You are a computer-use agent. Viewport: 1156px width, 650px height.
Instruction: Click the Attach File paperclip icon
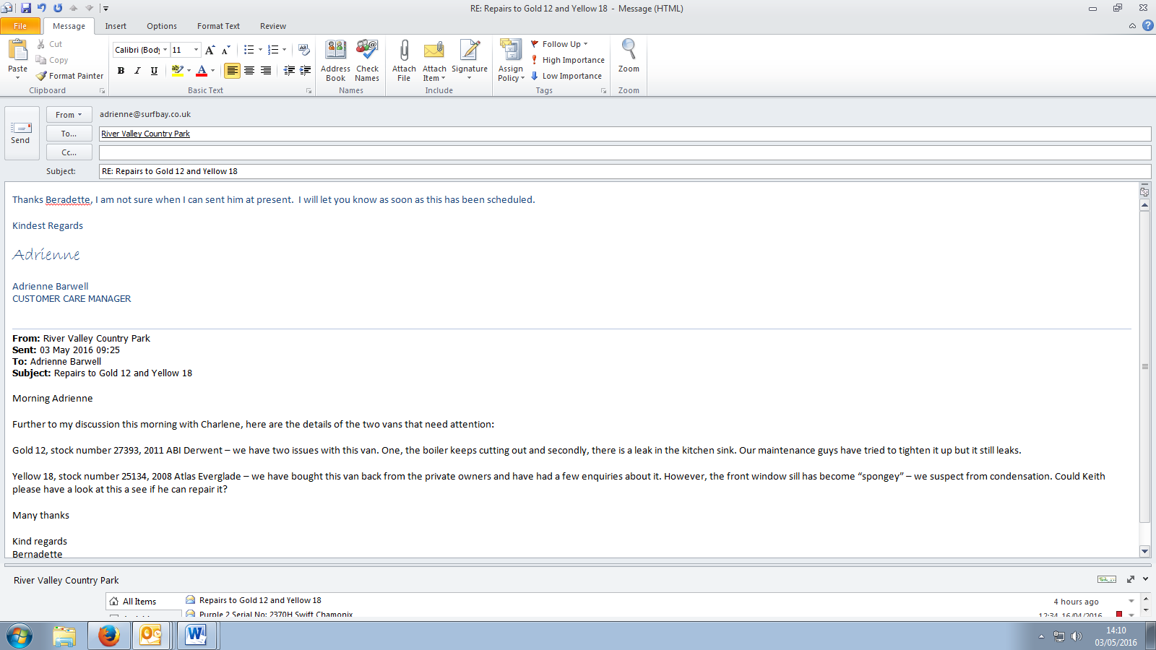pos(404,59)
